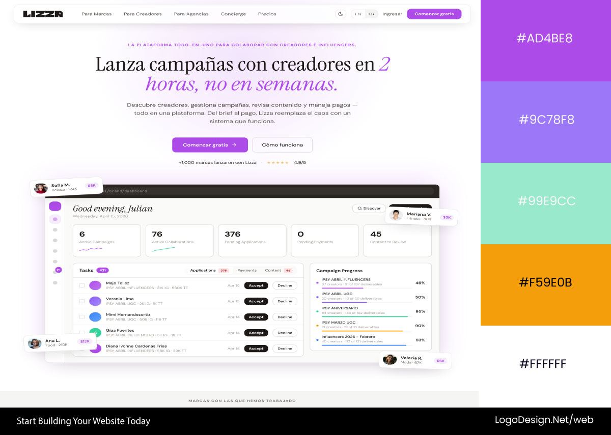The width and height of the screenshot is (611, 435).
Task: Tick the checkbox for Giaa Fuentes
Action: 82,333
